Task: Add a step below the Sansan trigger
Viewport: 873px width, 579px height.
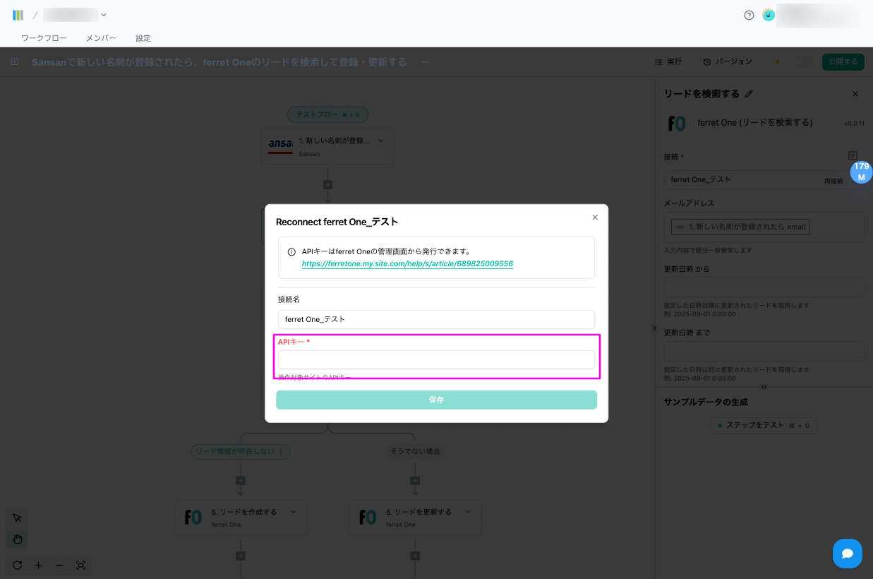Action: [327, 184]
